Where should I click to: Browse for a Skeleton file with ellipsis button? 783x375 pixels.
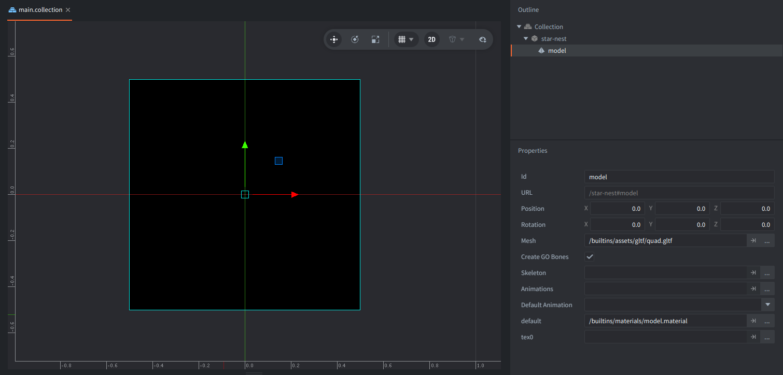pos(767,273)
